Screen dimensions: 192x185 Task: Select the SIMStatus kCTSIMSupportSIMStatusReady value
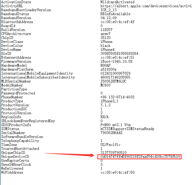point(127,129)
